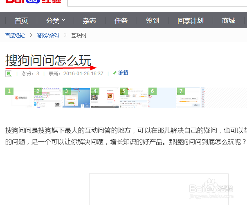Click the 百度经验 breadcrumb link

coord(15,35)
